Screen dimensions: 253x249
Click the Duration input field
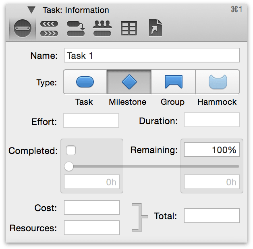coord(212,120)
